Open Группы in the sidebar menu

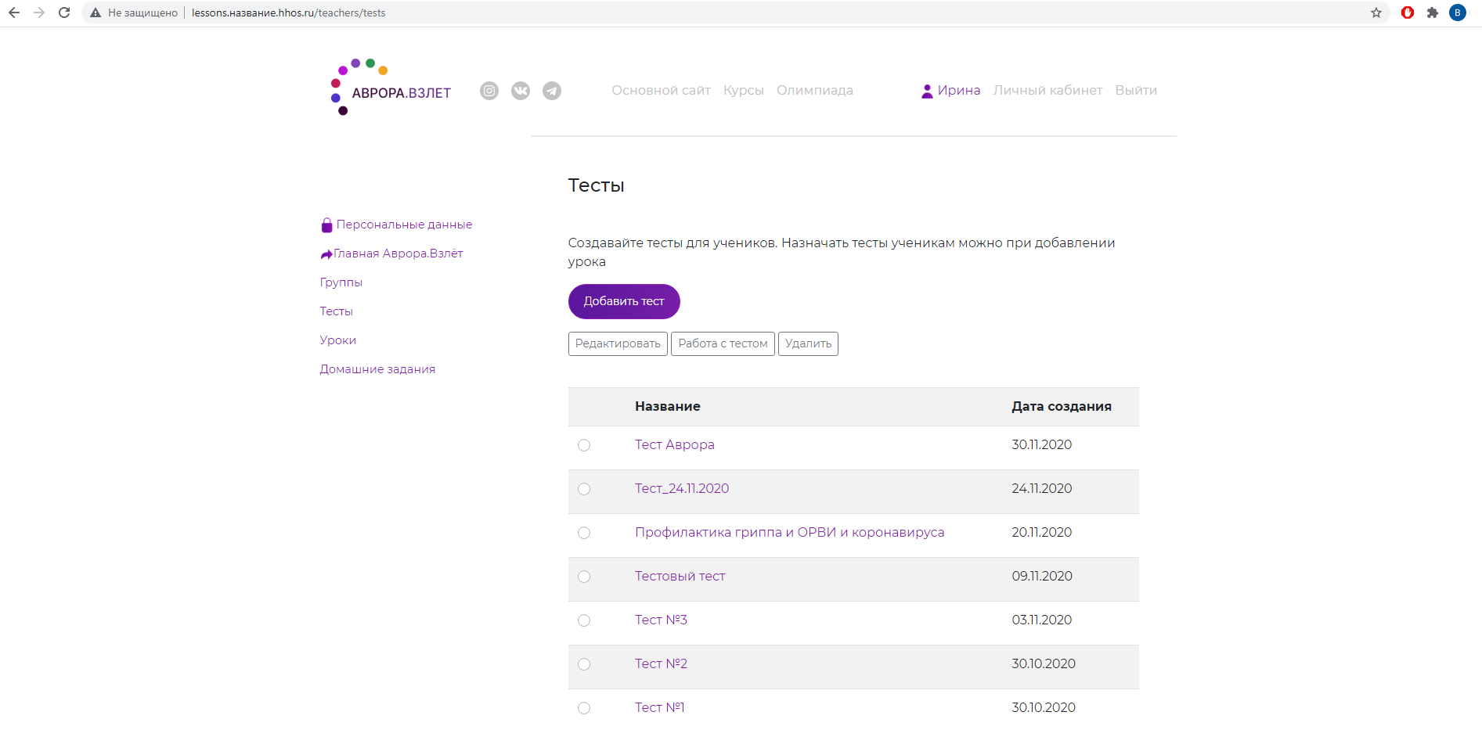[341, 282]
